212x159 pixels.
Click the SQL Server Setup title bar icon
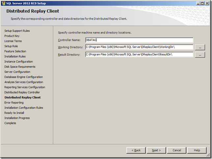click(x=4, y=3)
